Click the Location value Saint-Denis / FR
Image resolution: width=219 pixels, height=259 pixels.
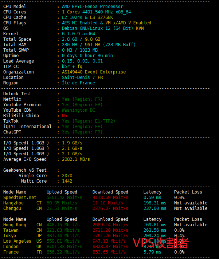tap(82, 77)
